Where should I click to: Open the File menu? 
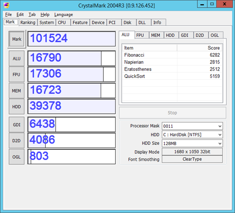coord(8,15)
